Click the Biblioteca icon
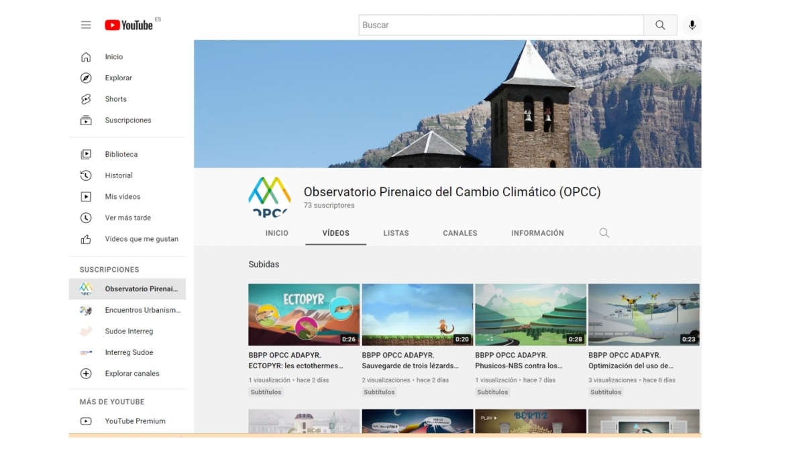 pyautogui.click(x=86, y=154)
